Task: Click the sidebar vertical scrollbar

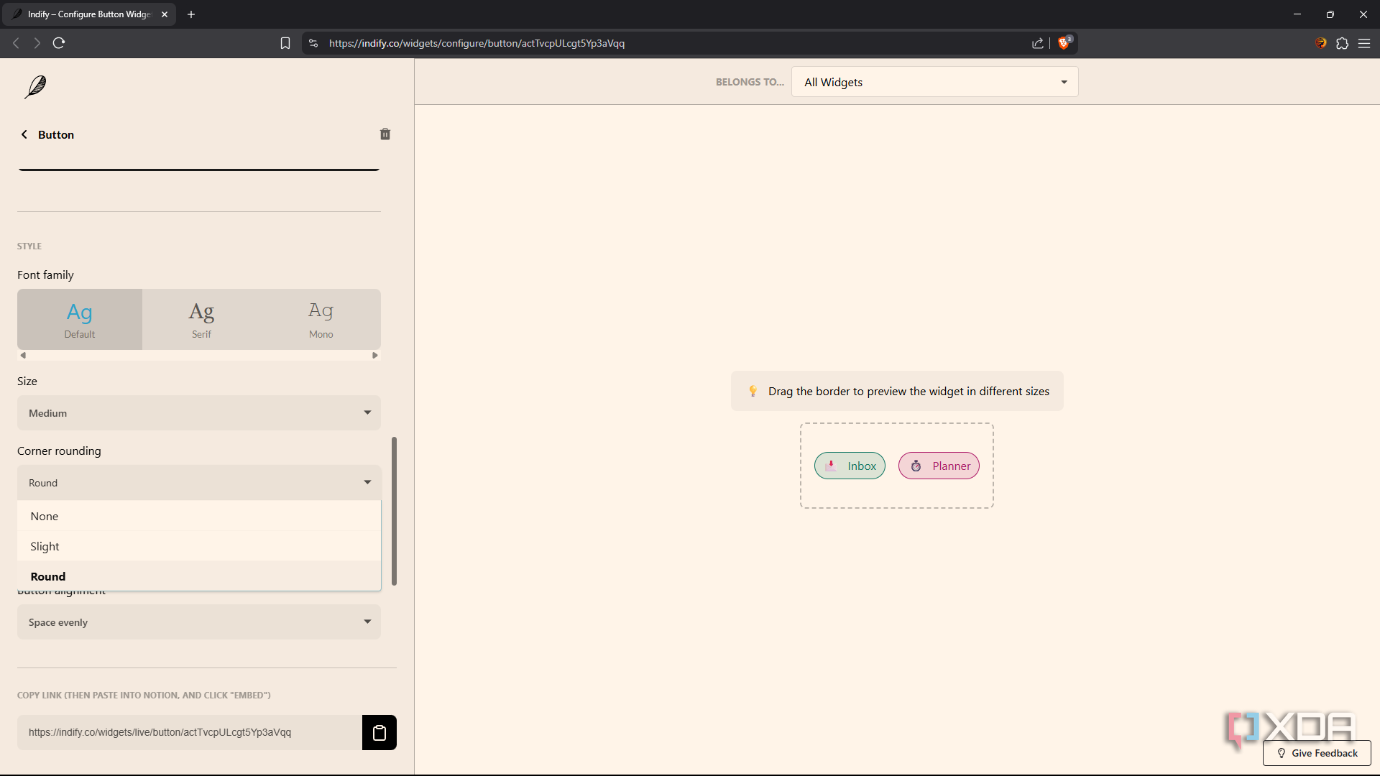Action: coord(394,511)
